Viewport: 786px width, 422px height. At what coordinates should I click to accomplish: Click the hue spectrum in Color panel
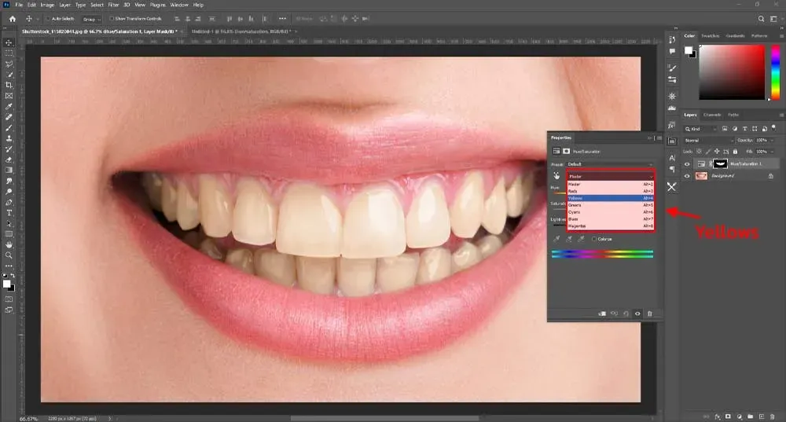pyautogui.click(x=776, y=72)
